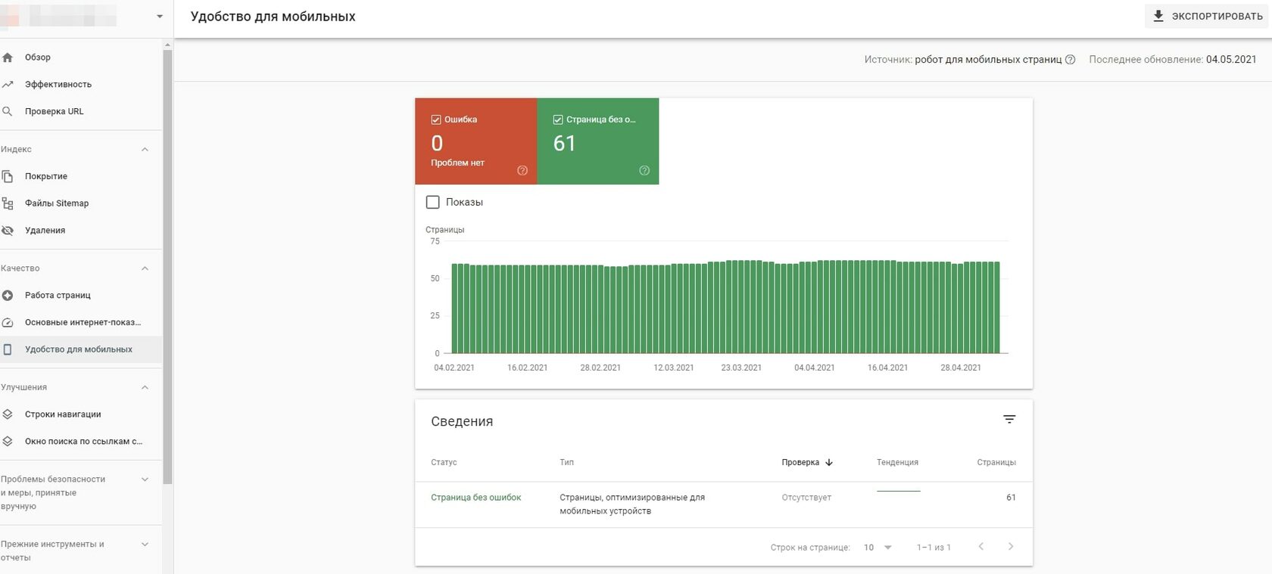Uncheck the Ошибка checkbox
Viewport: 1272px width, 574px height.
[x=436, y=119]
